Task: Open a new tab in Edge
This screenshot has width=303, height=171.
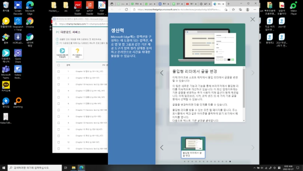Action: point(229,4)
